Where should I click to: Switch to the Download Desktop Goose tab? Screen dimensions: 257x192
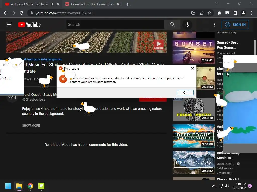coord(92,4)
